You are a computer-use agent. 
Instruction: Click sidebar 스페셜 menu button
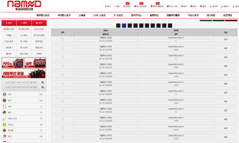point(9,35)
